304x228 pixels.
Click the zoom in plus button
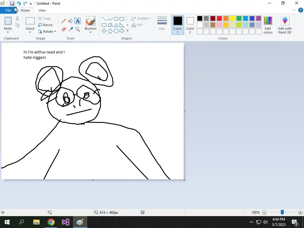(x=300, y=213)
